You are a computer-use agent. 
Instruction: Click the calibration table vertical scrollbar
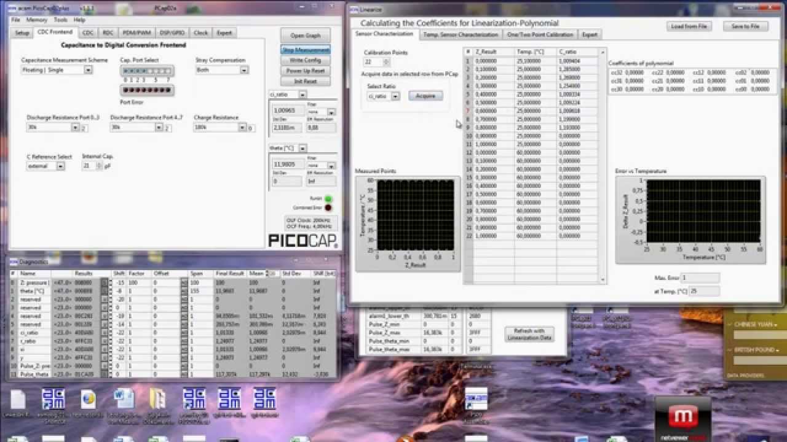point(602,166)
